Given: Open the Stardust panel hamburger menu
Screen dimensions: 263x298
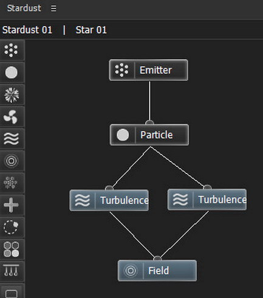Looking at the screenshot, I should point(53,8).
